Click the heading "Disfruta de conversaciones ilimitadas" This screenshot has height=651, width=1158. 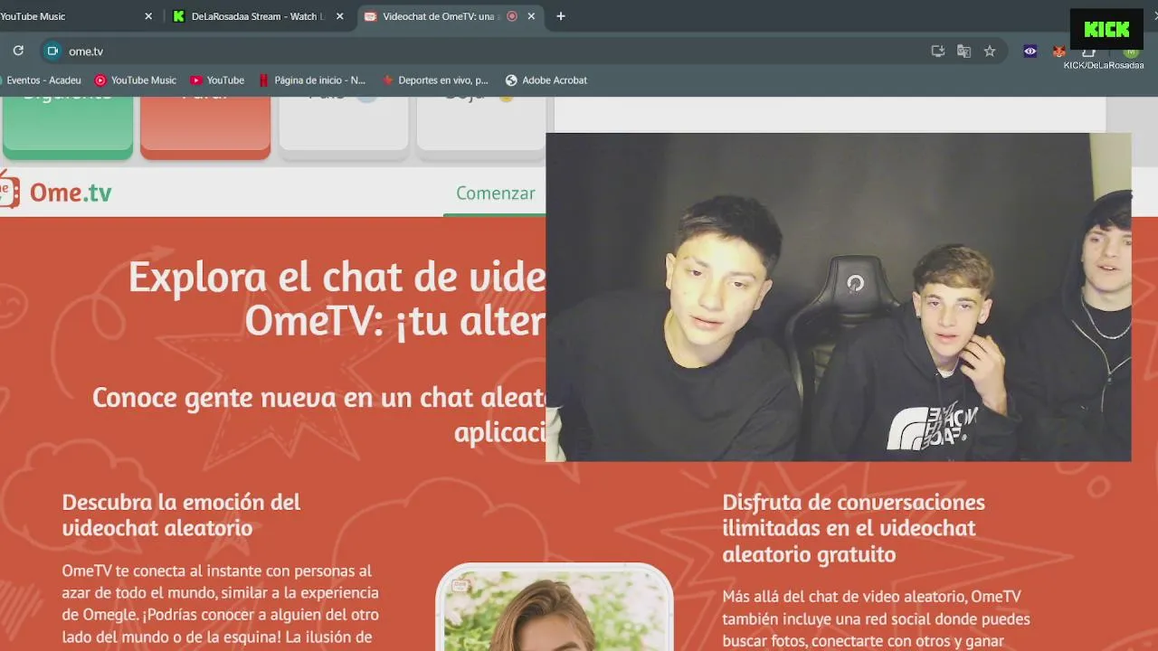(853, 528)
